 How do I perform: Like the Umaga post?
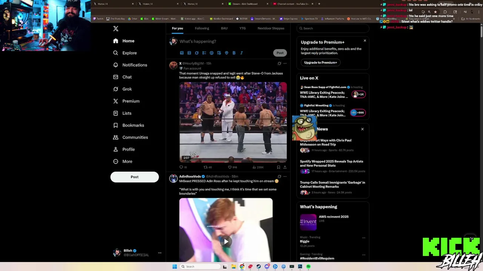232,167
